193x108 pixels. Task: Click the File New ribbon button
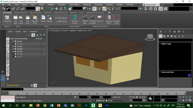pos(15,19)
